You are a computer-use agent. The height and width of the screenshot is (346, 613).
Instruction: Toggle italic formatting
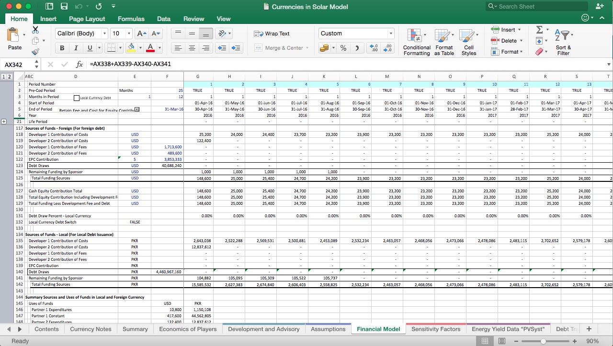tap(76, 48)
